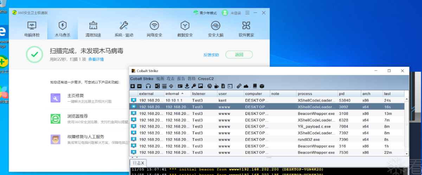Click the terminal scripted web delivery icon
The width and height of the screenshot is (422, 175).
coord(230,86)
